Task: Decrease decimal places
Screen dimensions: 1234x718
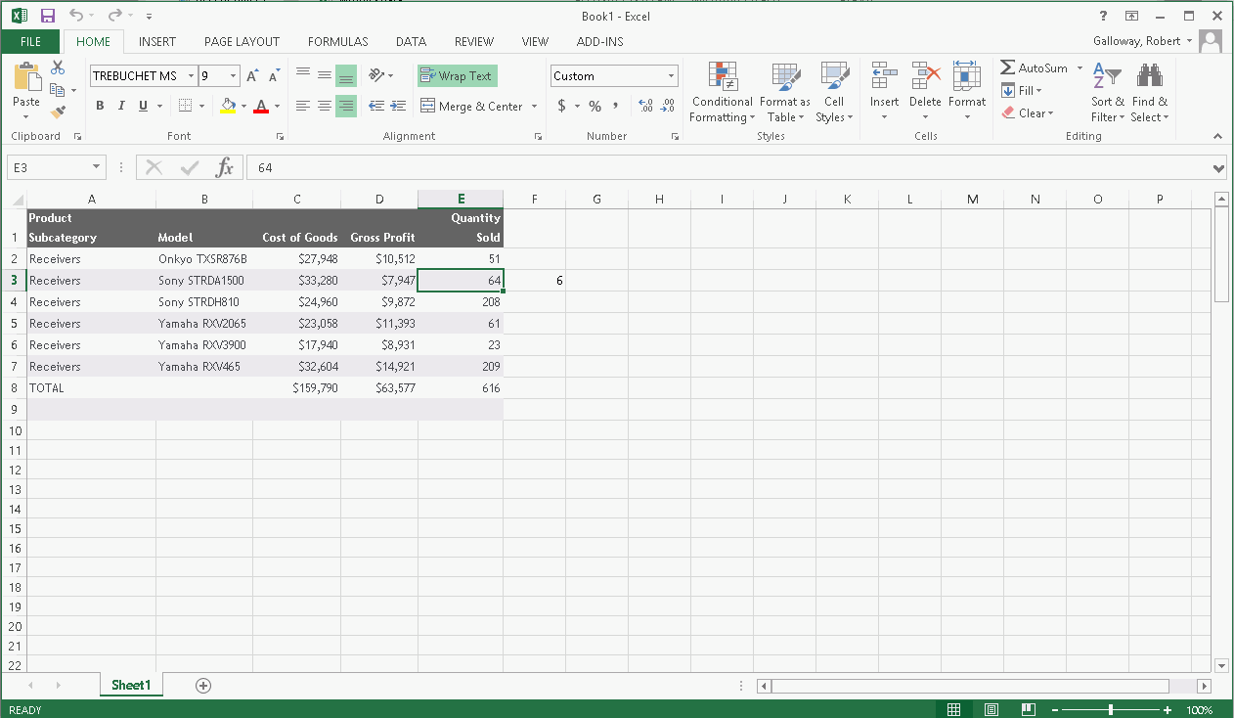Action: coord(668,106)
